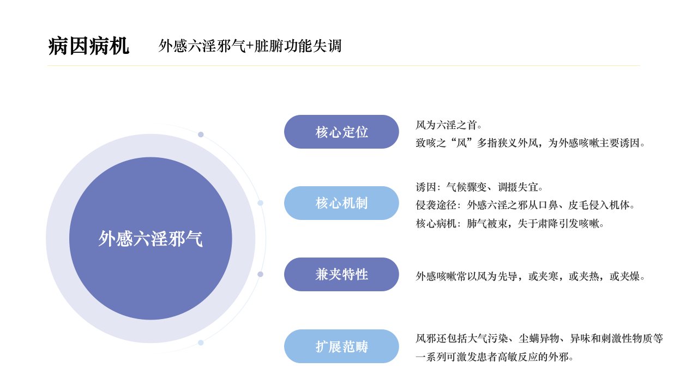The width and height of the screenshot is (698, 392).
Task: Click the 兼夹特性 pill label
Action: tap(341, 274)
